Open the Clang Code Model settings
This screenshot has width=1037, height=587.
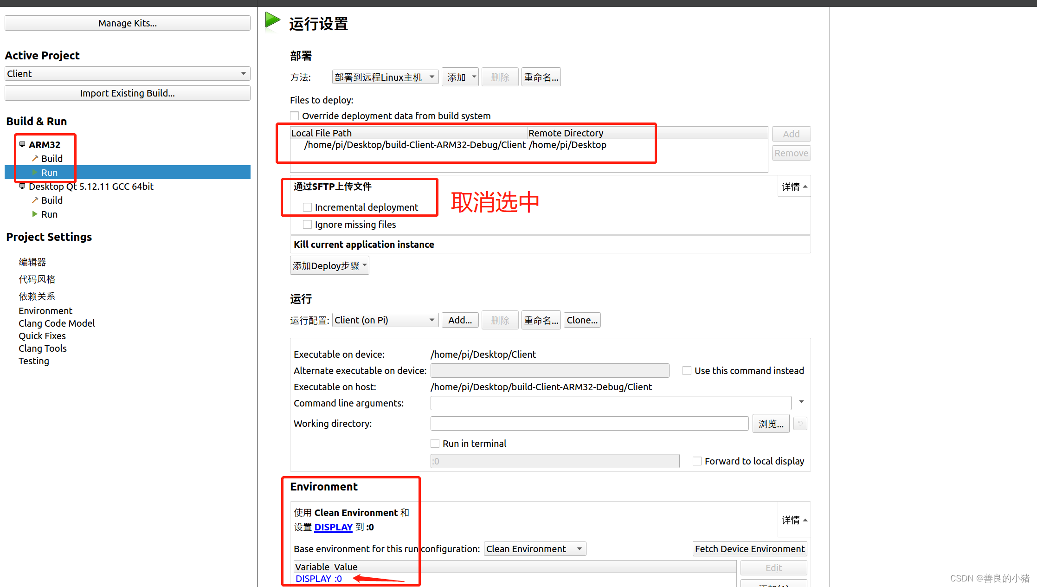click(57, 323)
